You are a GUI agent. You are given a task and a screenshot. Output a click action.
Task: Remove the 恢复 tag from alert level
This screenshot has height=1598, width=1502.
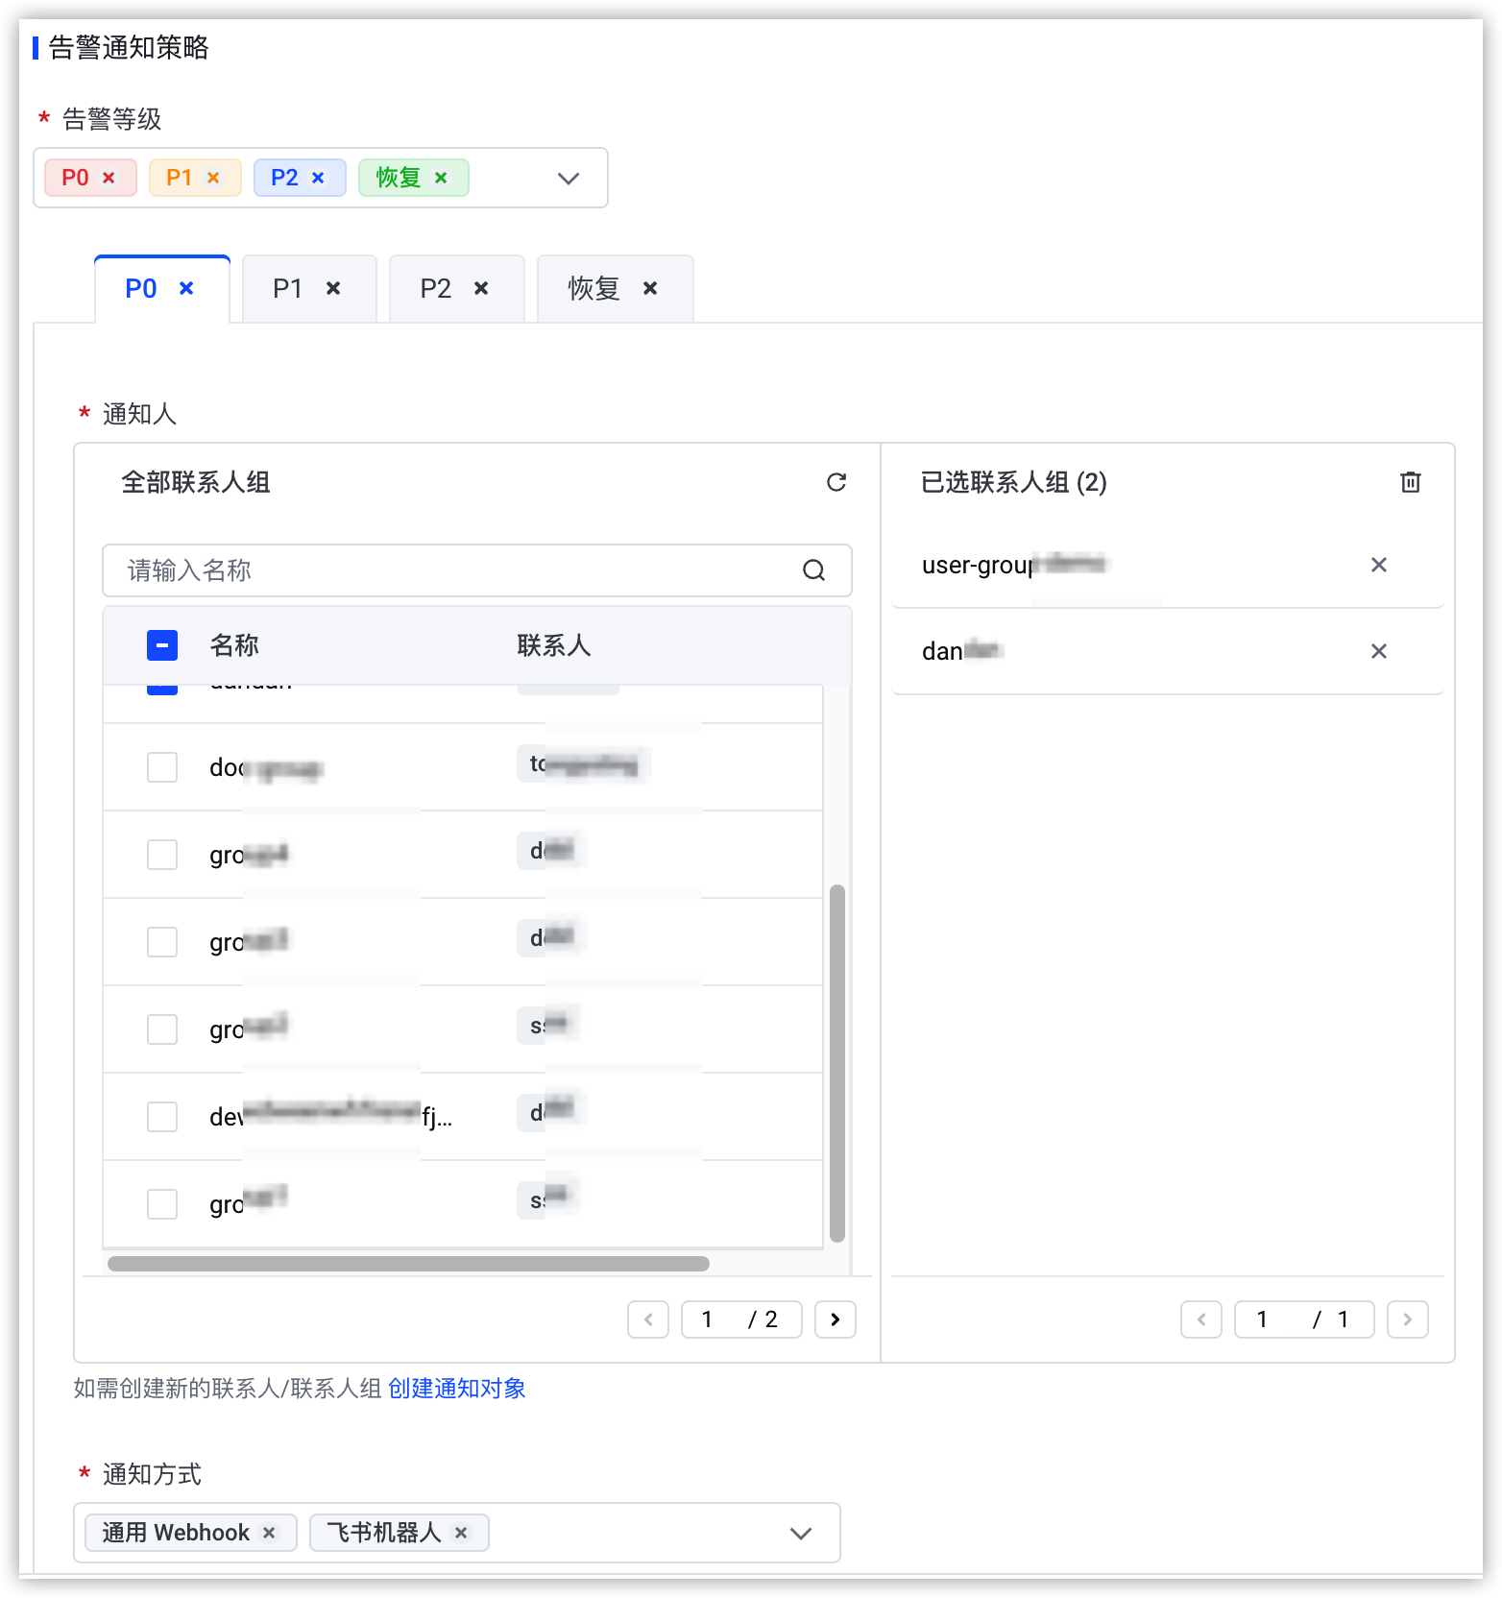[x=441, y=178]
